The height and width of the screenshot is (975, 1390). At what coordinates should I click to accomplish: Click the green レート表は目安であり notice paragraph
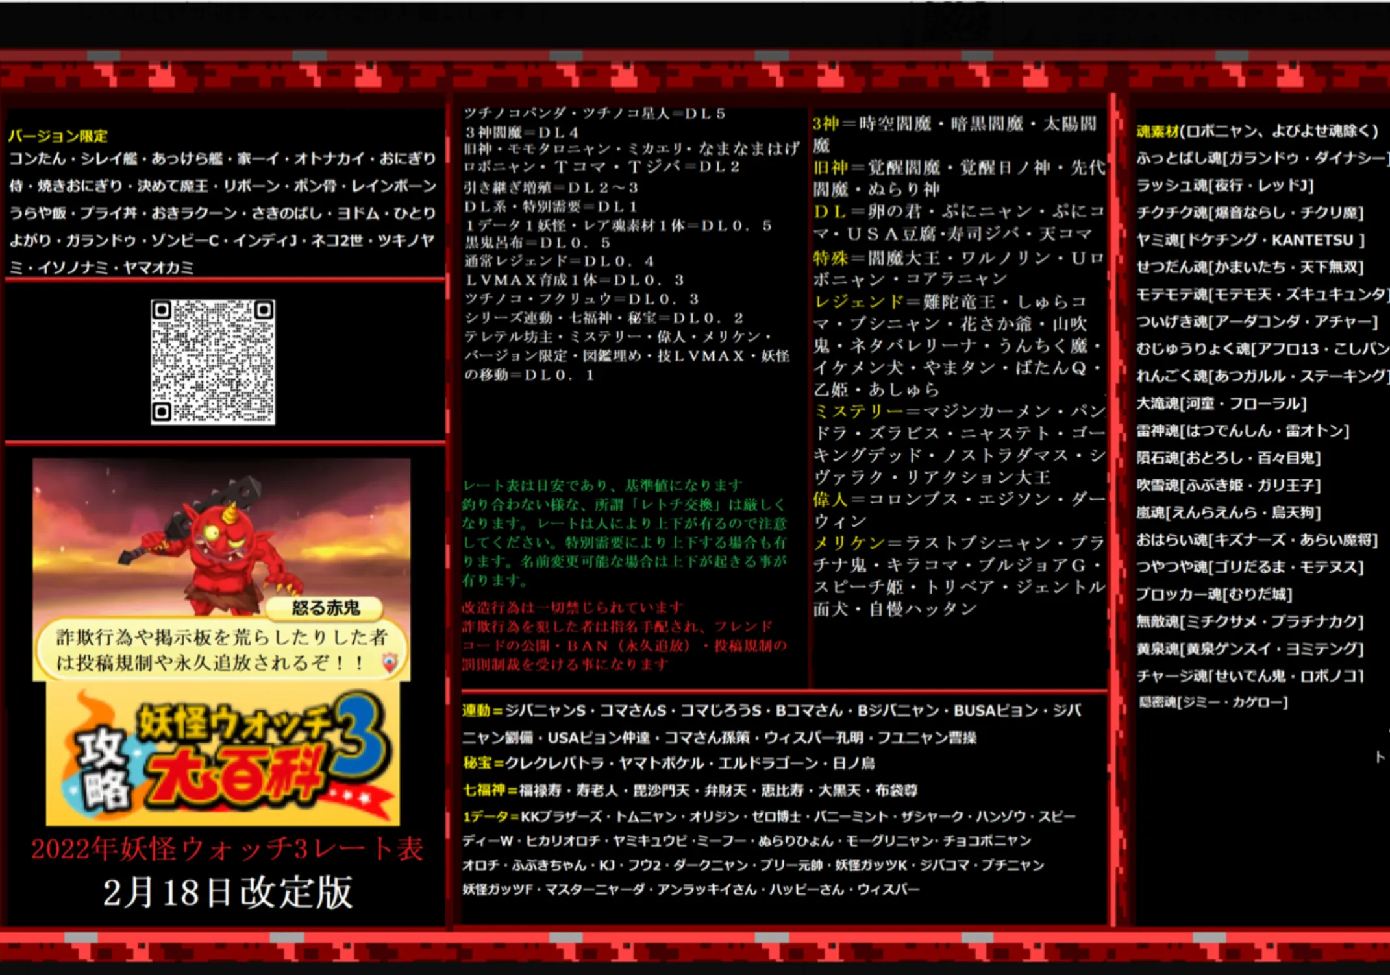pyautogui.click(x=625, y=533)
